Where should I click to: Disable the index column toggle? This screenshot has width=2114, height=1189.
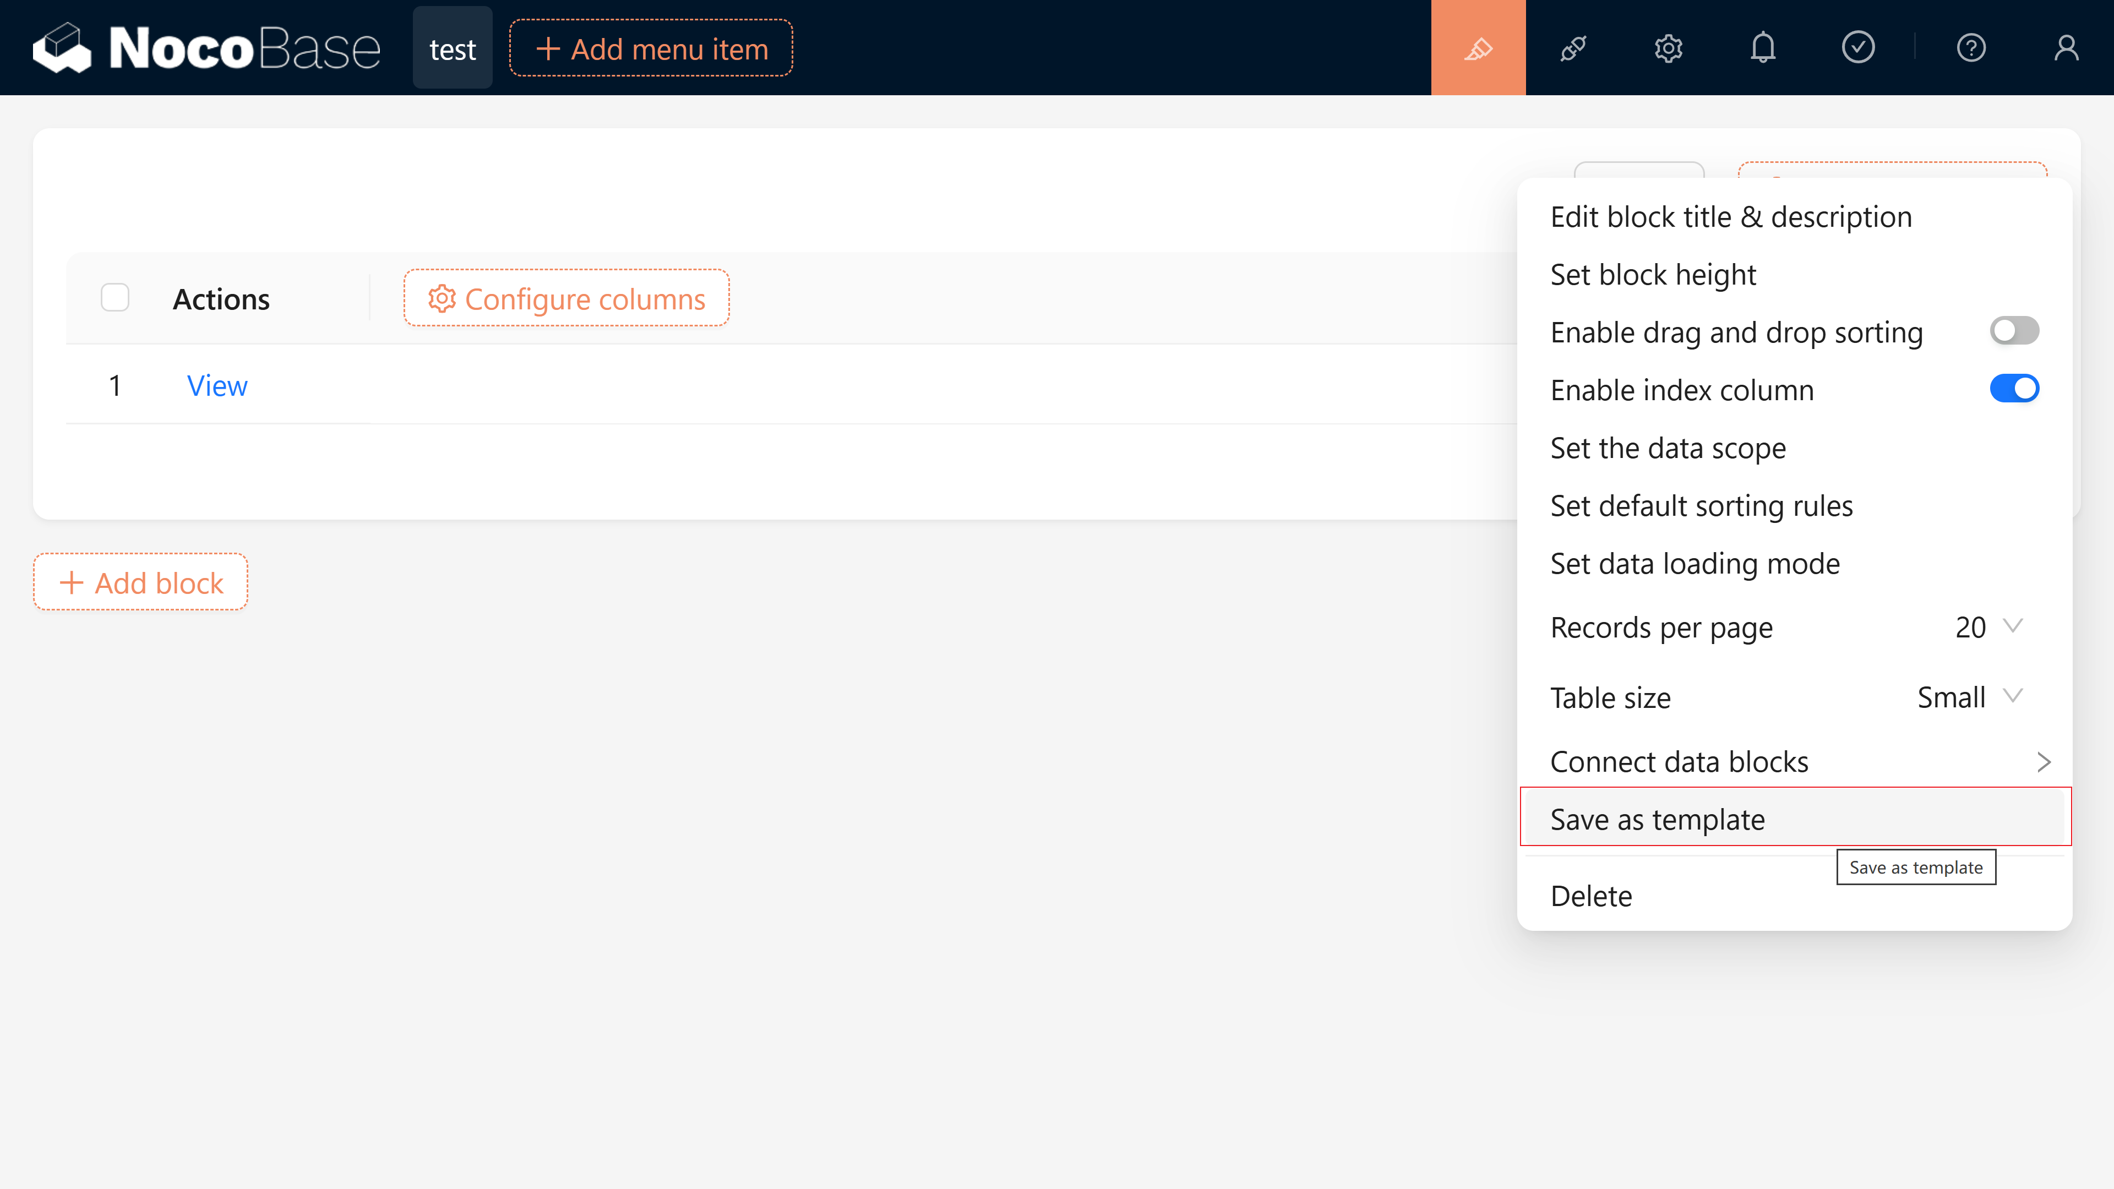coord(2014,388)
